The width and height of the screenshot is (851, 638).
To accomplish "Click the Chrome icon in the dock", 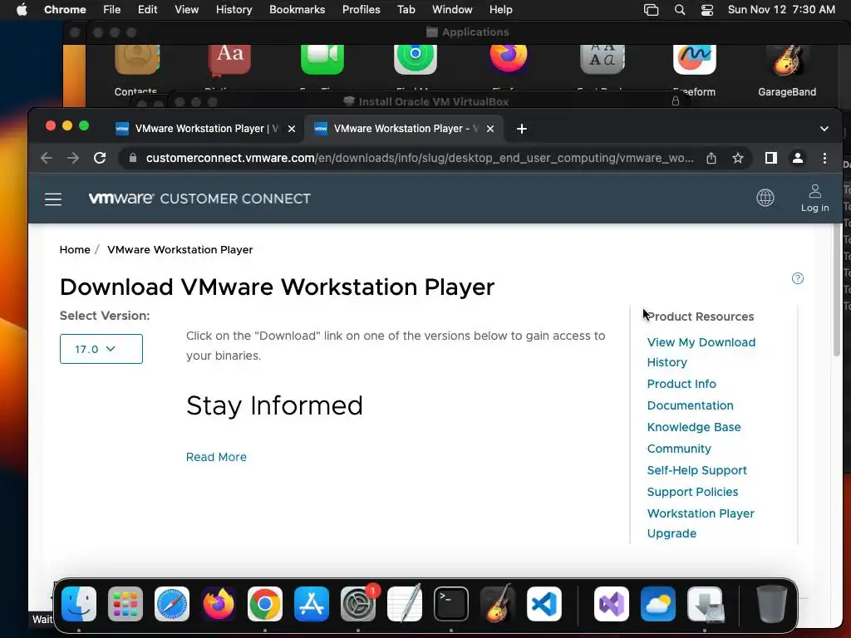I will click(x=265, y=604).
